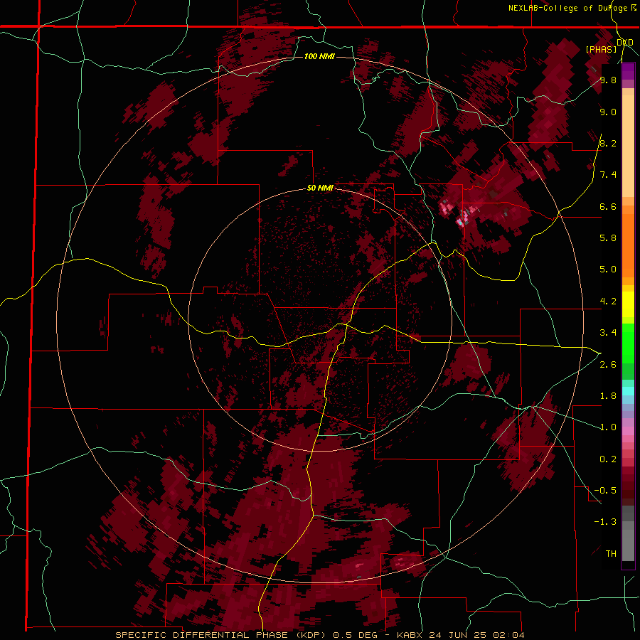Viewport: 640px width, 640px height.
Task: Click the (KDP) product abbreviation
Action: coord(311,635)
